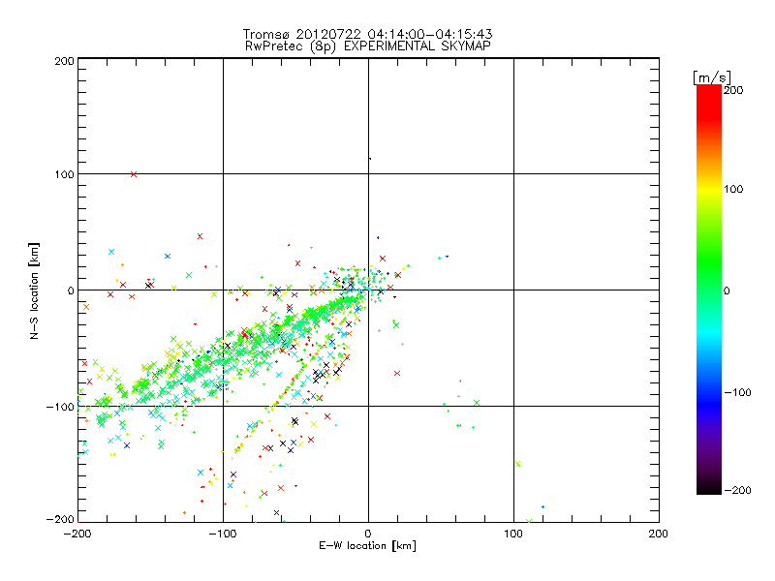Click the '-100' tick label on the N-S axis

(60, 407)
